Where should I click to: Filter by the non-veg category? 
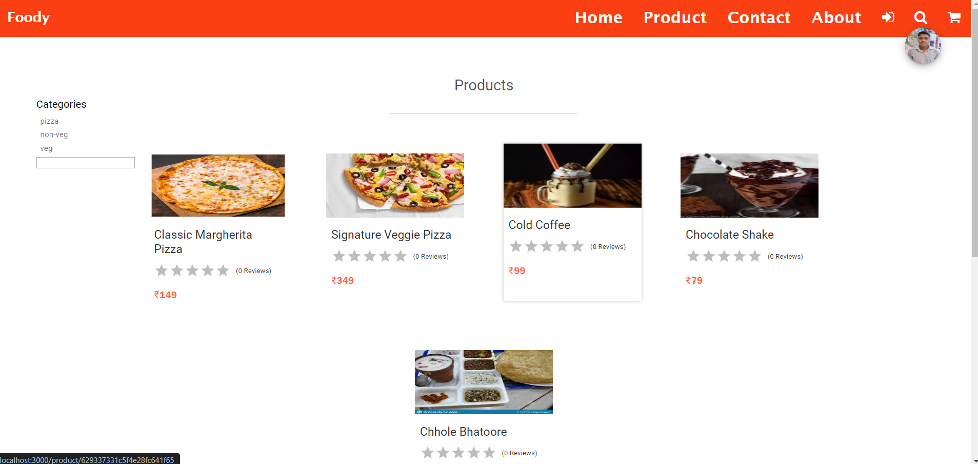pyautogui.click(x=54, y=134)
